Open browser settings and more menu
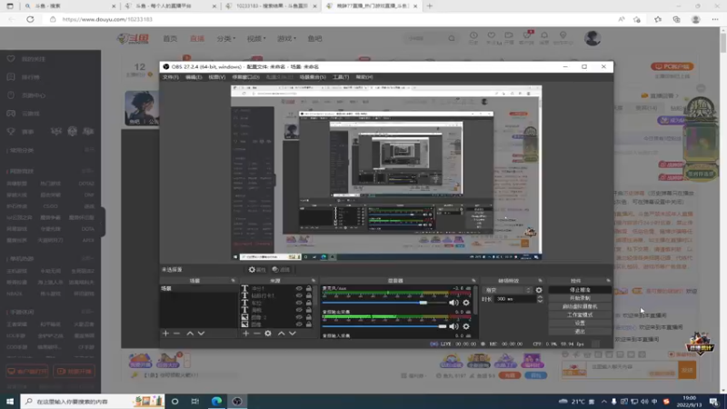This screenshot has width=727, height=409. (x=715, y=19)
